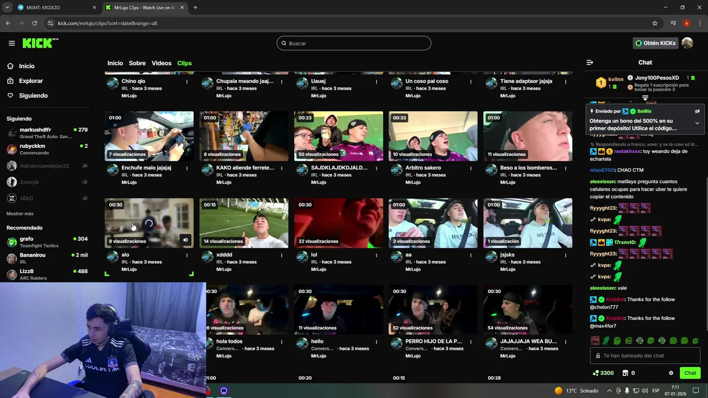The image size is (708, 398).
Task: Play the 'Beso a los bomberos' clip thumbnail
Action: (528, 136)
